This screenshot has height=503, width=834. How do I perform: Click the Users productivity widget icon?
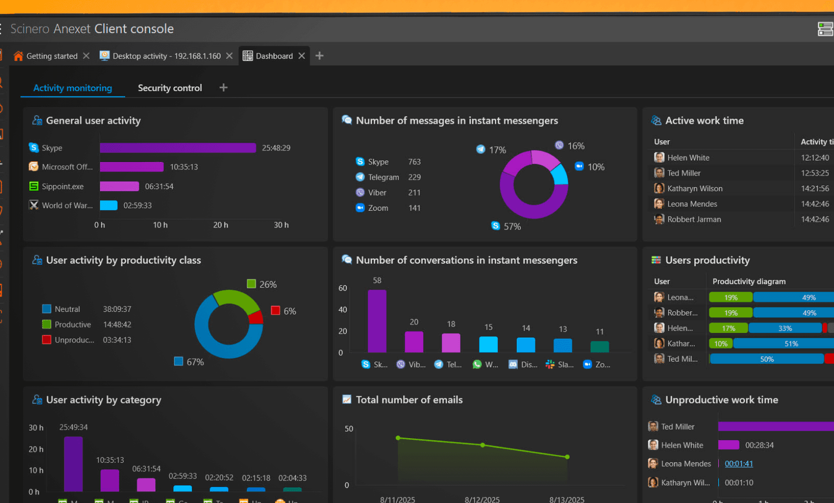656,260
